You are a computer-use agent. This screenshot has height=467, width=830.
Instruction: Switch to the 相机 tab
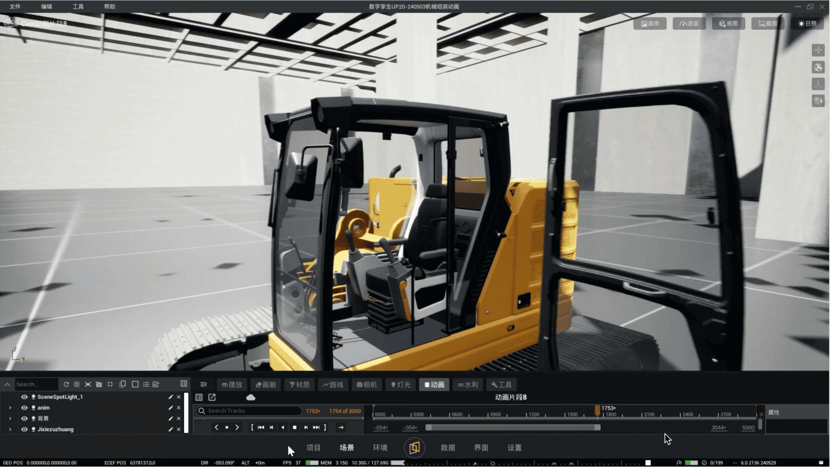click(x=367, y=385)
